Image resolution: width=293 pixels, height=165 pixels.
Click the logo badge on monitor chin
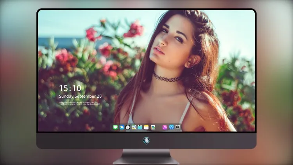click(146, 140)
